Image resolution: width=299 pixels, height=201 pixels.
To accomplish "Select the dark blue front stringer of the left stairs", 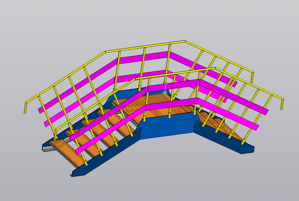I will pos(107,152).
